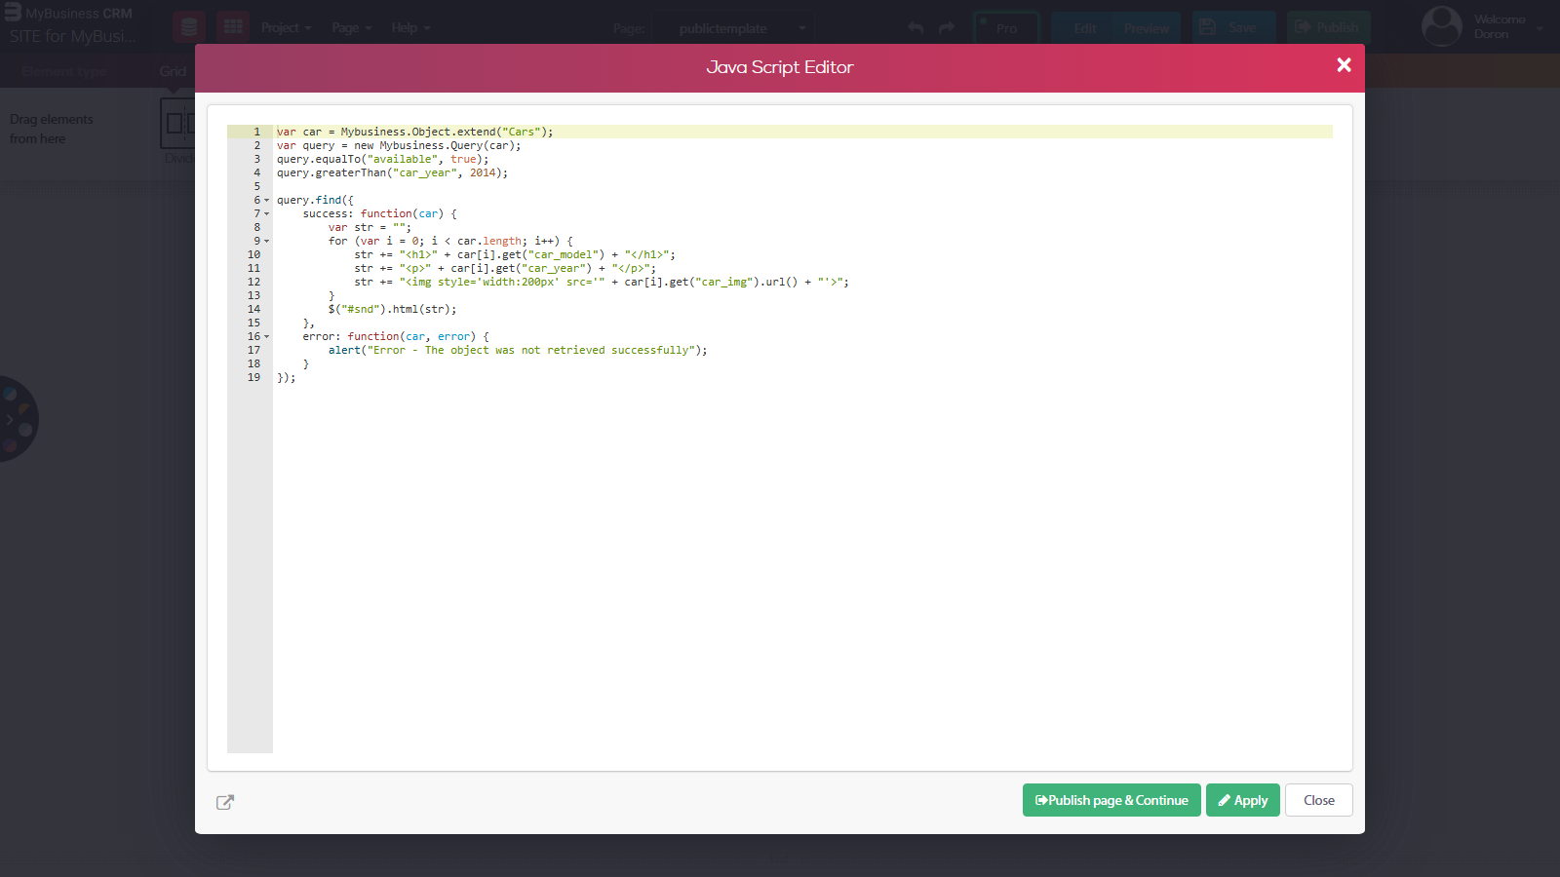Click MyBusiness CRM logo
The image size is (1560, 877).
(68, 14)
